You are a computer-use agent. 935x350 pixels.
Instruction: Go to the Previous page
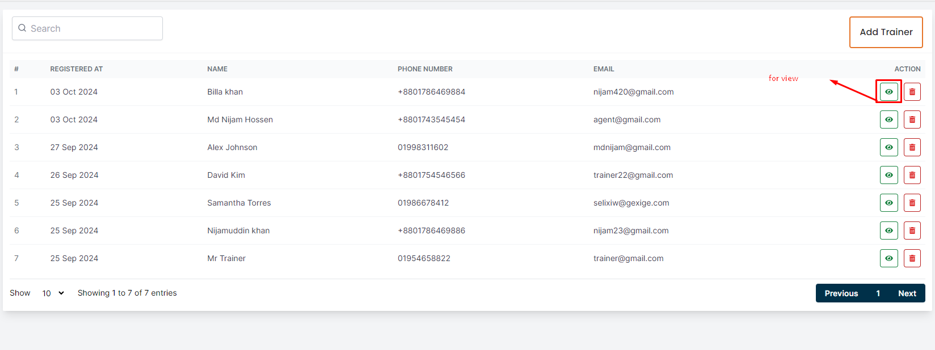pos(841,293)
